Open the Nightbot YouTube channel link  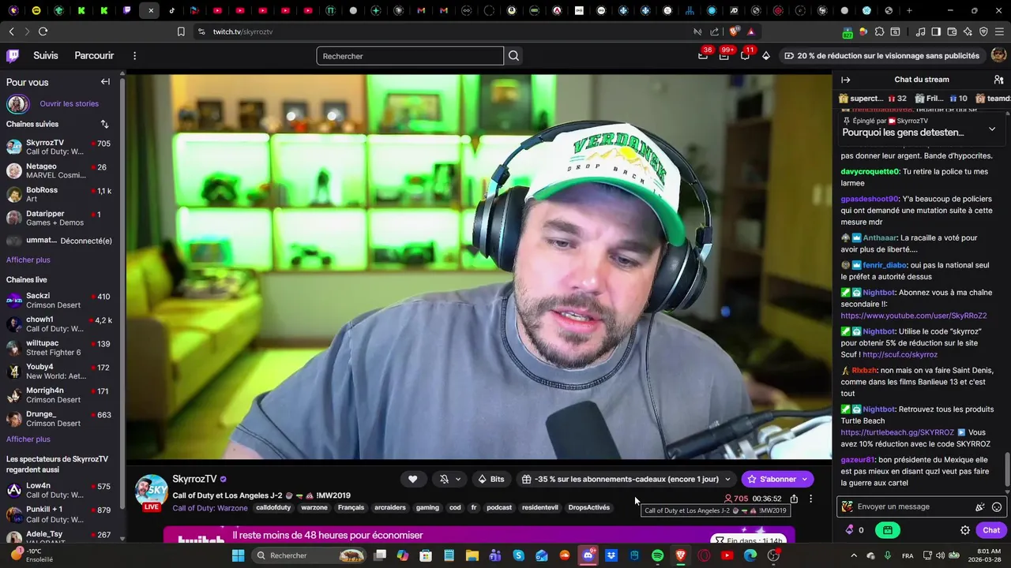[x=914, y=316]
